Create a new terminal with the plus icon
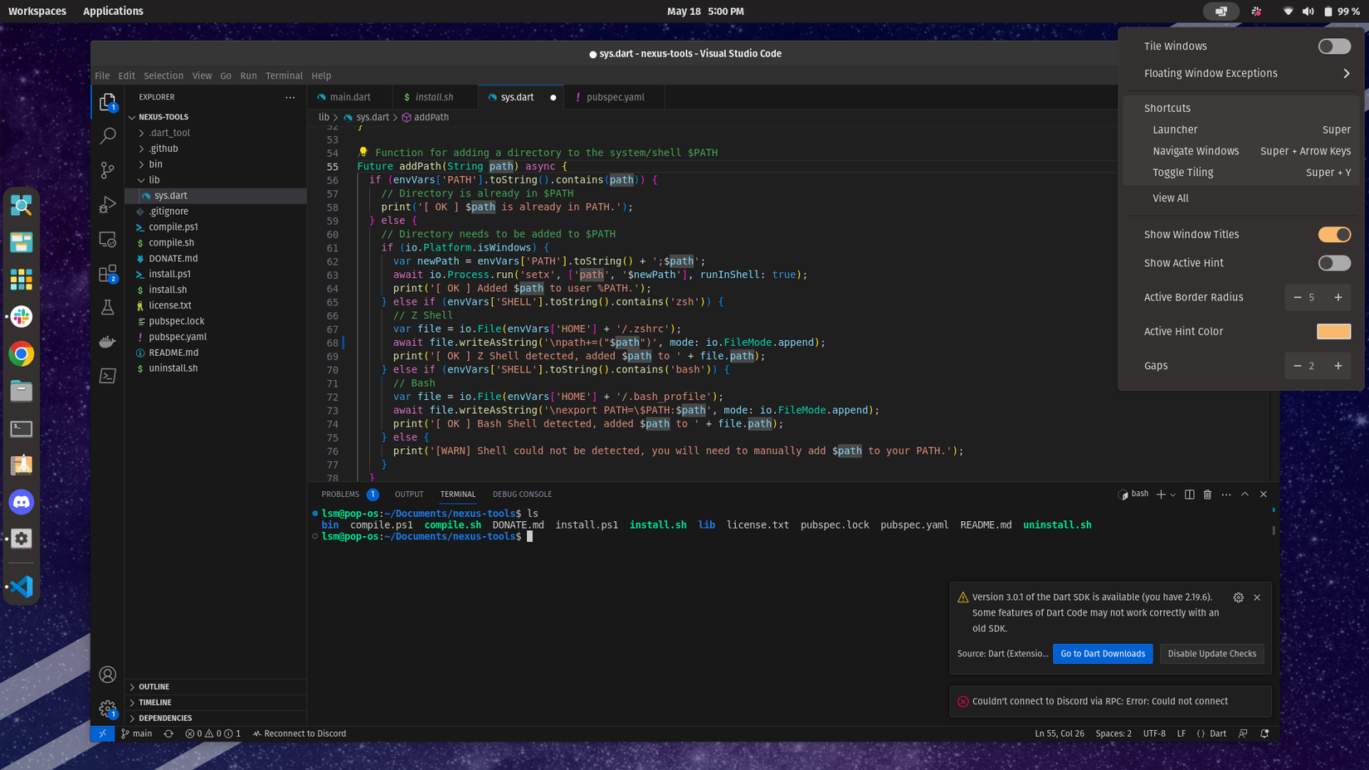1369x770 pixels. 1160,494
